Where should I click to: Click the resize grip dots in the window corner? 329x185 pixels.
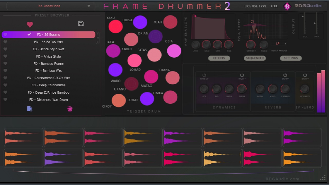(x=323, y=178)
